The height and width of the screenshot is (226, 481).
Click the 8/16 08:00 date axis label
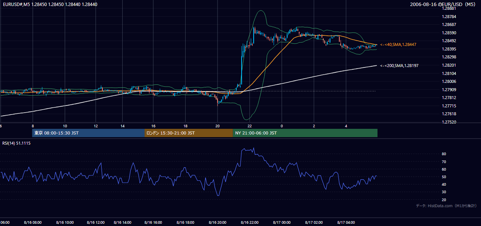click(33, 223)
